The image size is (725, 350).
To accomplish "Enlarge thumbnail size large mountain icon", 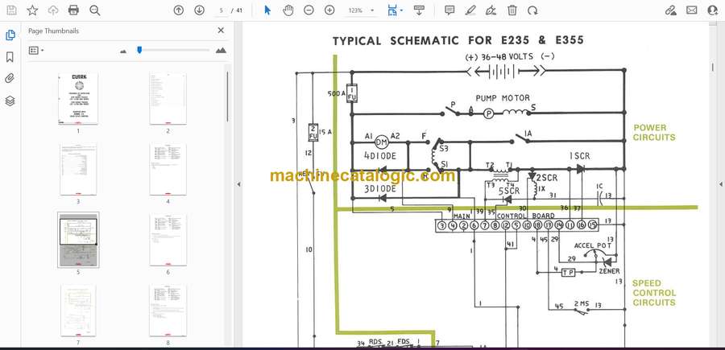I will pos(221,51).
